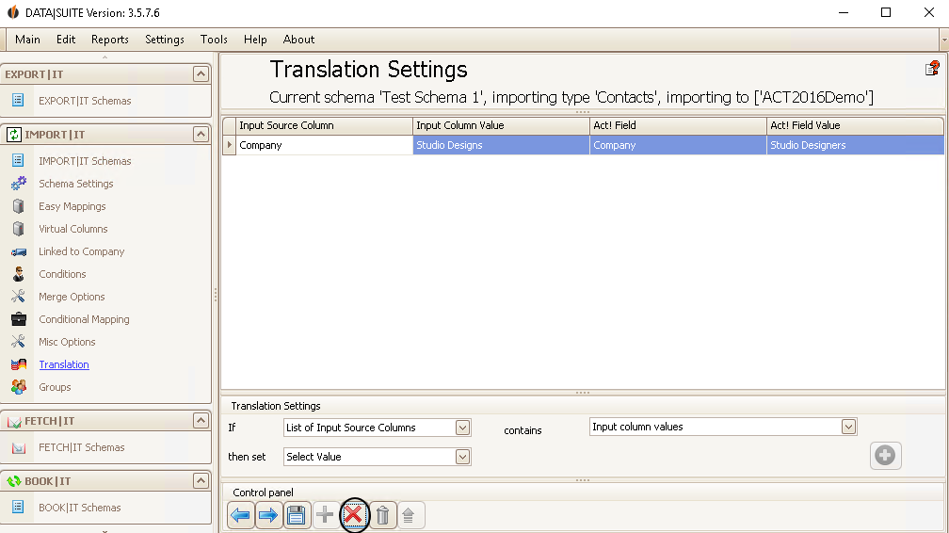Click the round plus button to add translation

click(x=885, y=456)
